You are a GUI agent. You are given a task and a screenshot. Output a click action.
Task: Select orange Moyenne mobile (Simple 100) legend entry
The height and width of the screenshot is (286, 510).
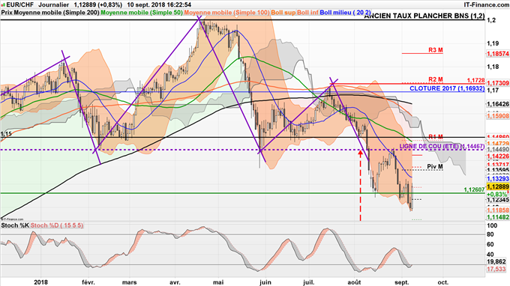(x=226, y=13)
